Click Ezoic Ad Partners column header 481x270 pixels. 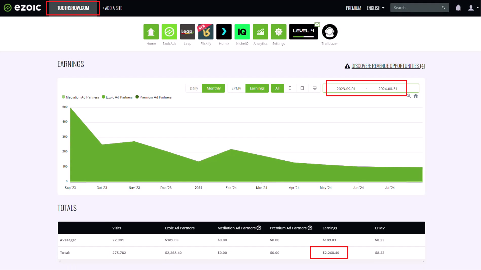click(x=180, y=228)
